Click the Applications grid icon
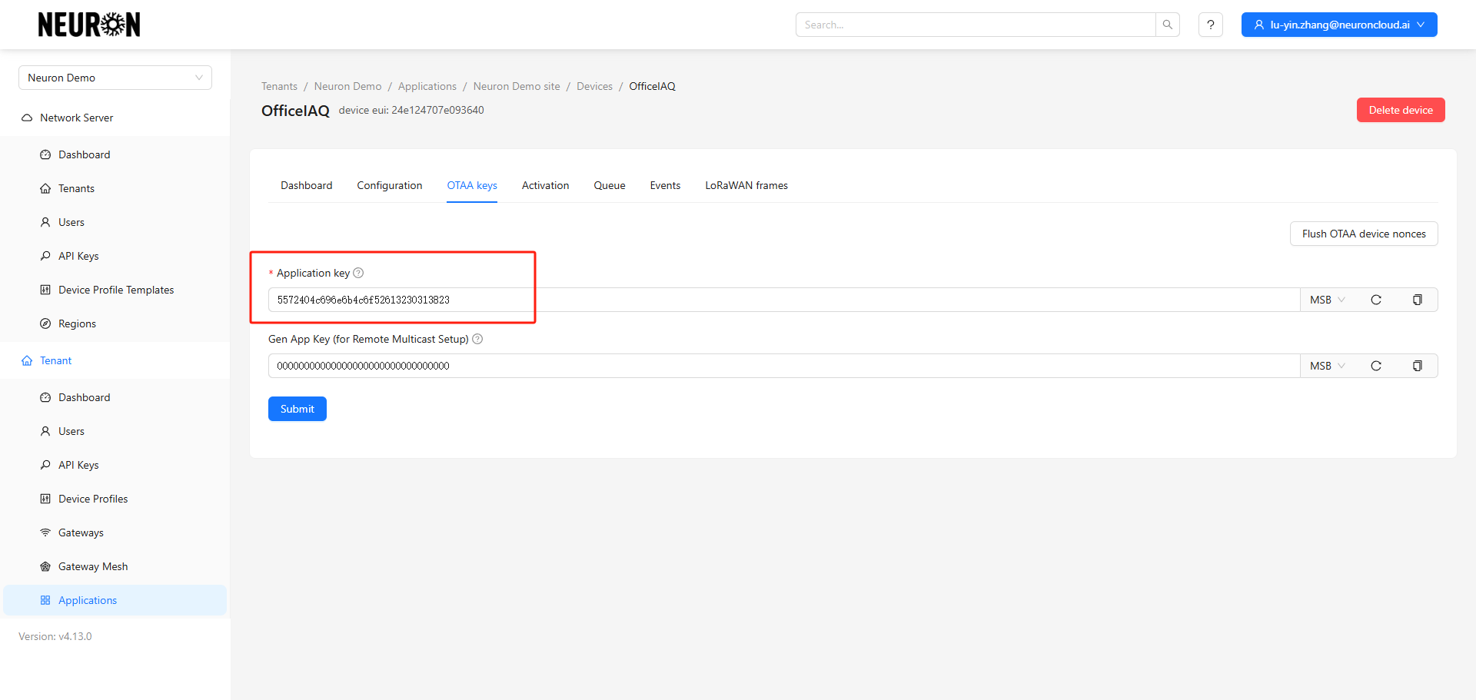Viewport: 1476px width, 700px height. pos(45,600)
